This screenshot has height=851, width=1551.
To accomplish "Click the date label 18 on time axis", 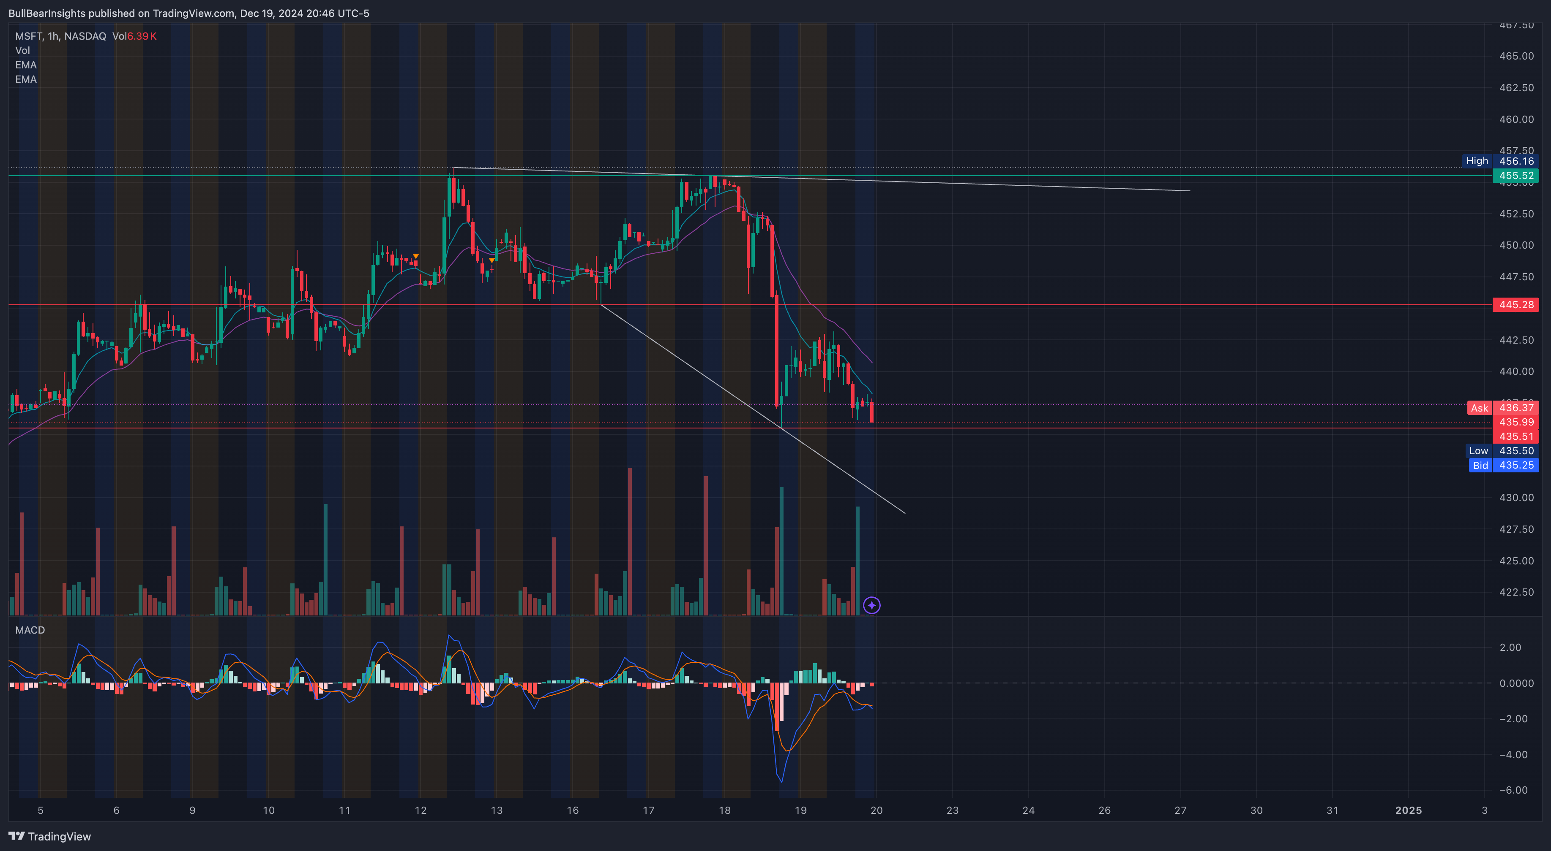I will click(x=724, y=810).
